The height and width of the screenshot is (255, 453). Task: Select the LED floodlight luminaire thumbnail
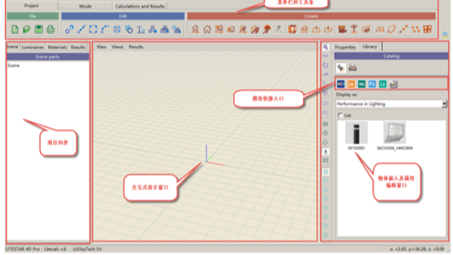(395, 132)
